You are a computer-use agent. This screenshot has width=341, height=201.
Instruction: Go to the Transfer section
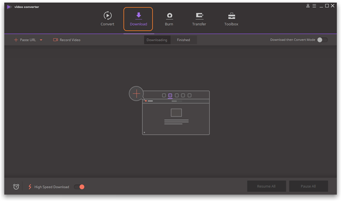tap(199, 19)
